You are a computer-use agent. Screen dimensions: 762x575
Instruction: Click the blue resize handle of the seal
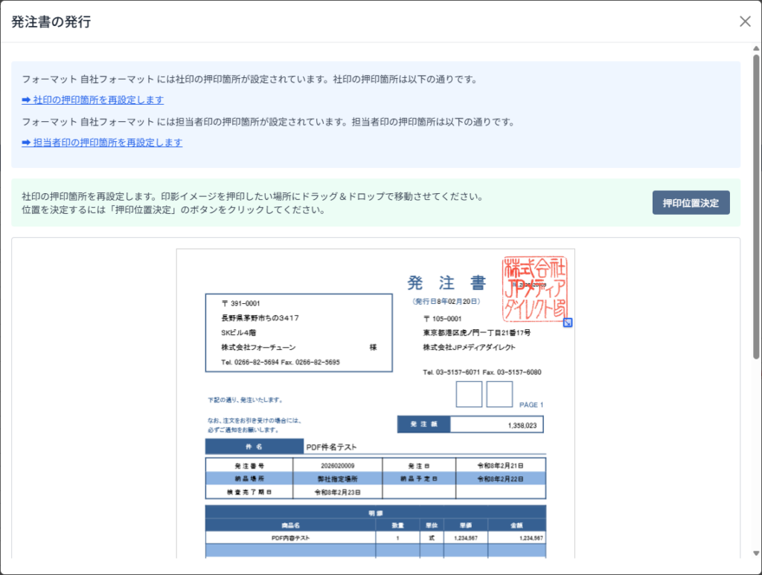click(x=568, y=322)
